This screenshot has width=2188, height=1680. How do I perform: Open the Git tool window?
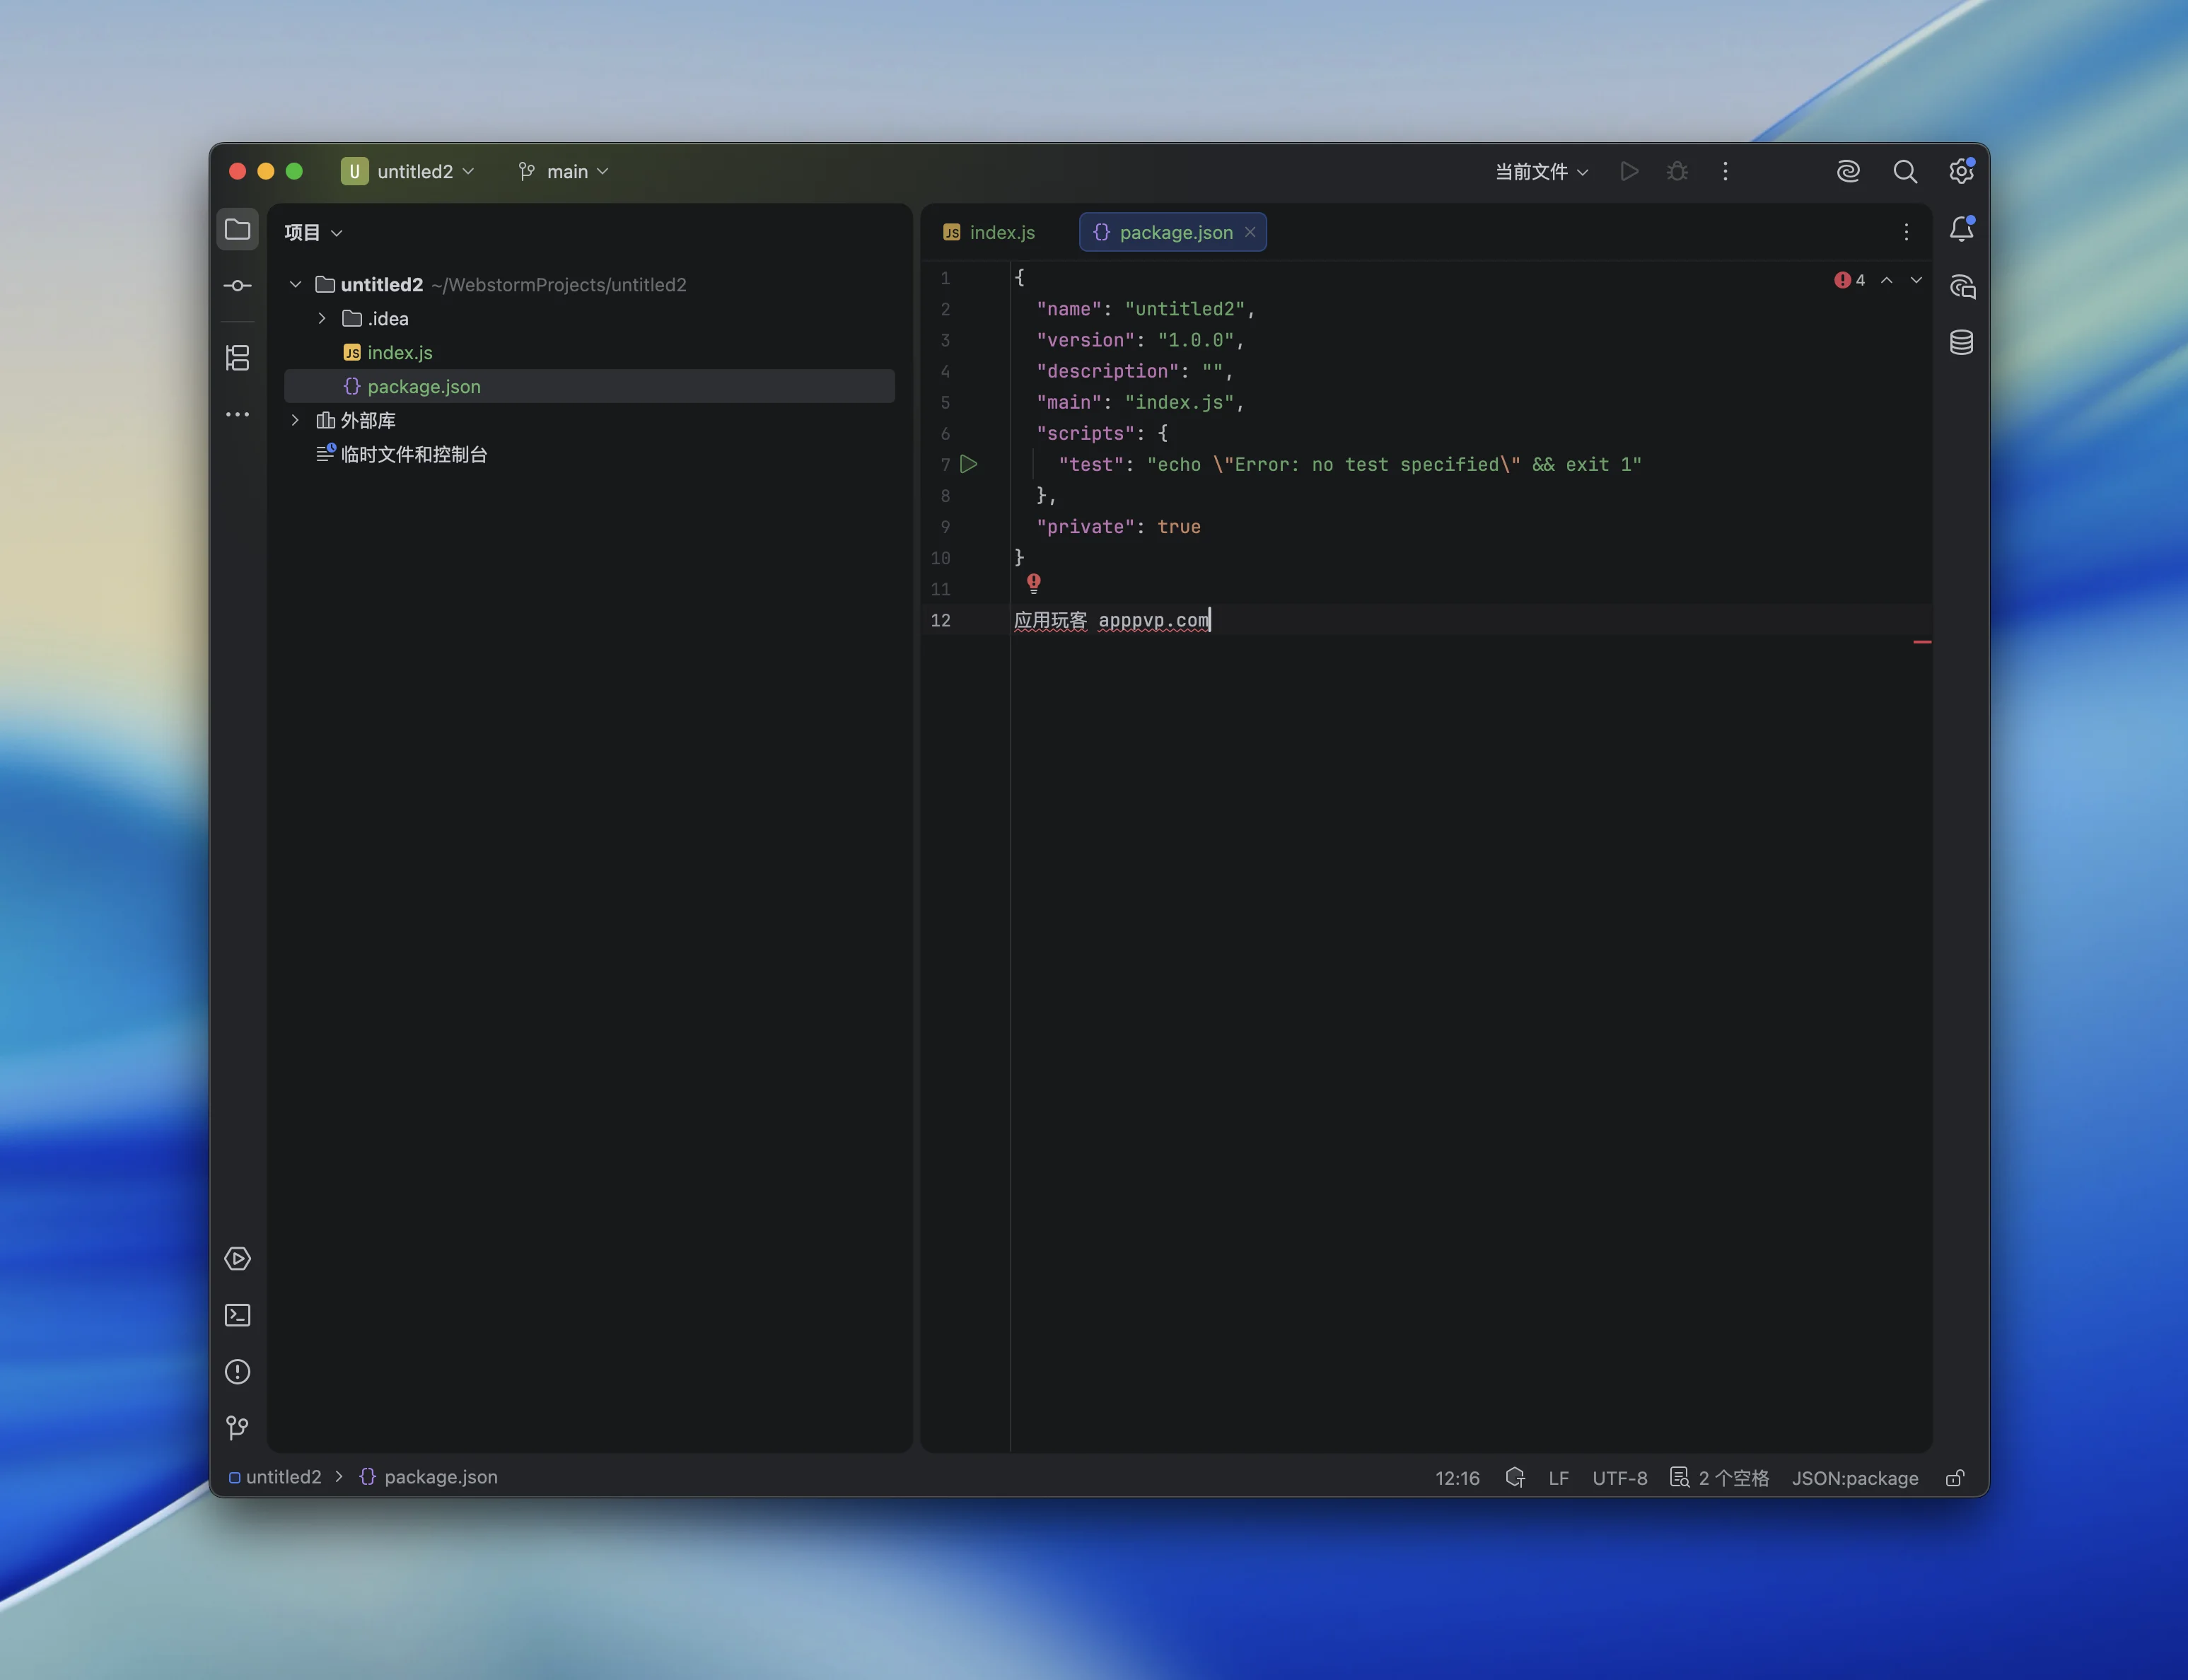click(237, 1428)
